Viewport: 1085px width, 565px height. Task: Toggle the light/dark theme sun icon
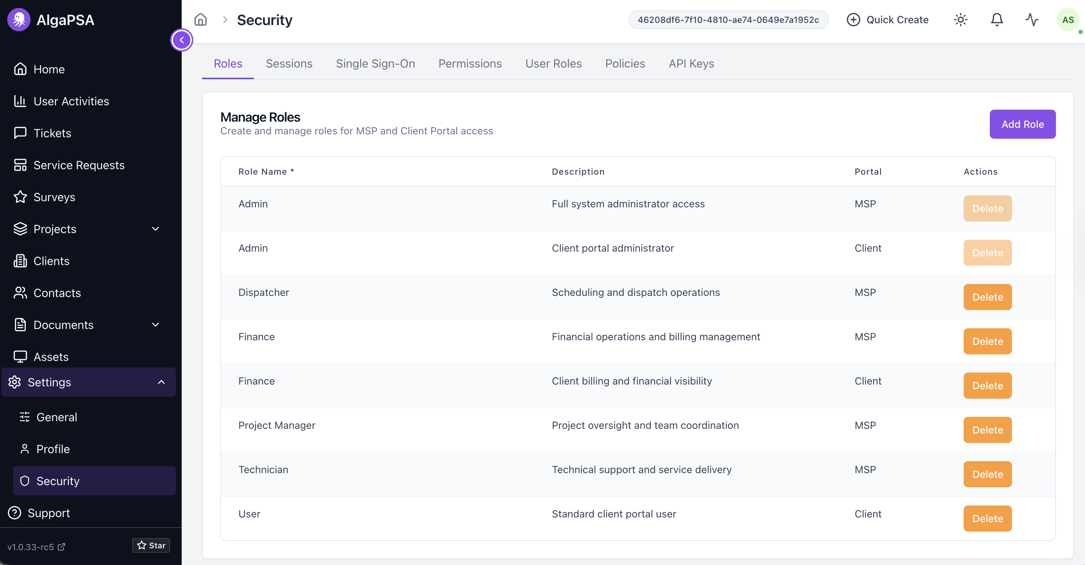pos(960,20)
